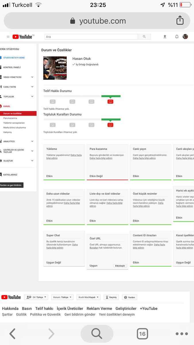
Task: Click the Etkinleştir button in Özel URL card
Action: coord(120,266)
